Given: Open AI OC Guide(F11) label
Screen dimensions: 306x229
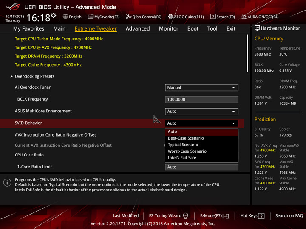Looking at the screenshot, I should click(189, 17).
